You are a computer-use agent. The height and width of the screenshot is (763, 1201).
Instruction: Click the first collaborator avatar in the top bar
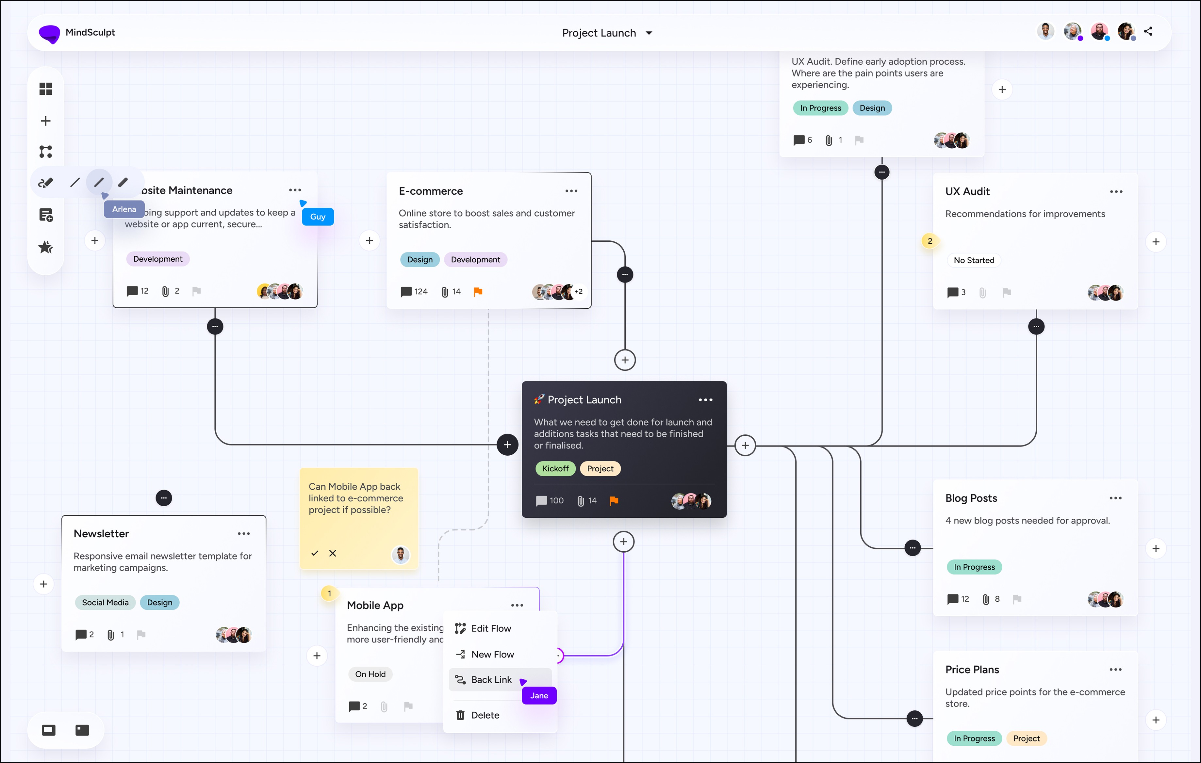(1046, 31)
